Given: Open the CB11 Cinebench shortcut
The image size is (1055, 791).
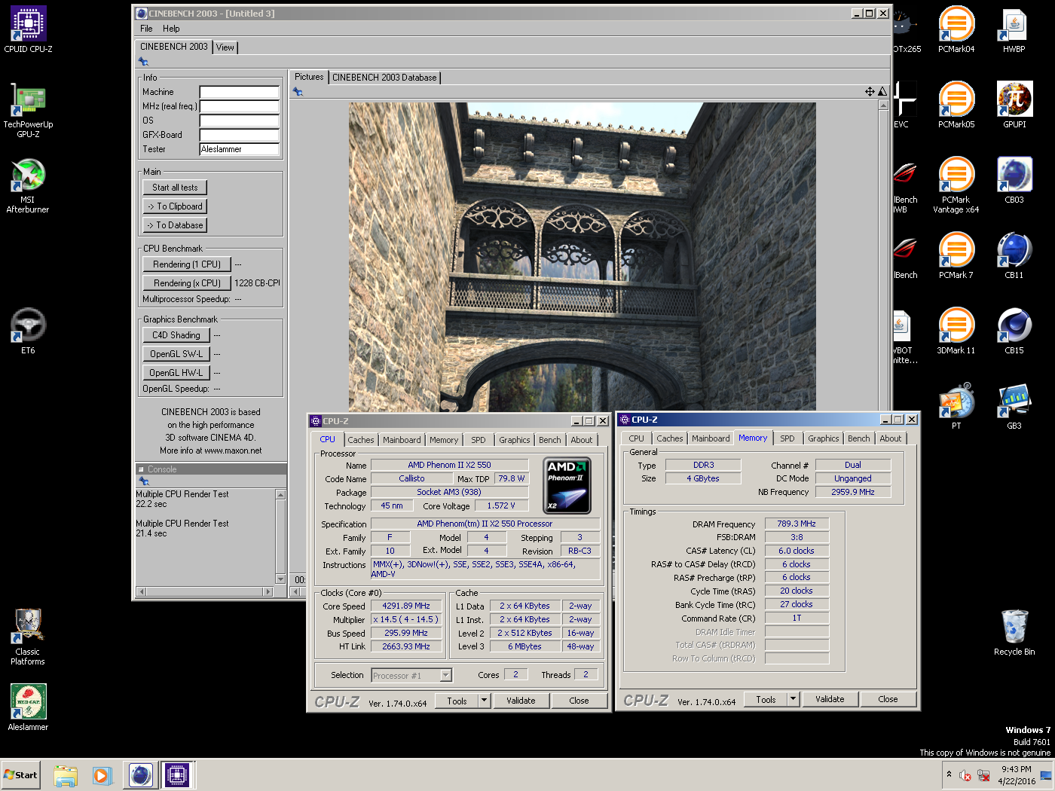Looking at the screenshot, I should [1014, 255].
